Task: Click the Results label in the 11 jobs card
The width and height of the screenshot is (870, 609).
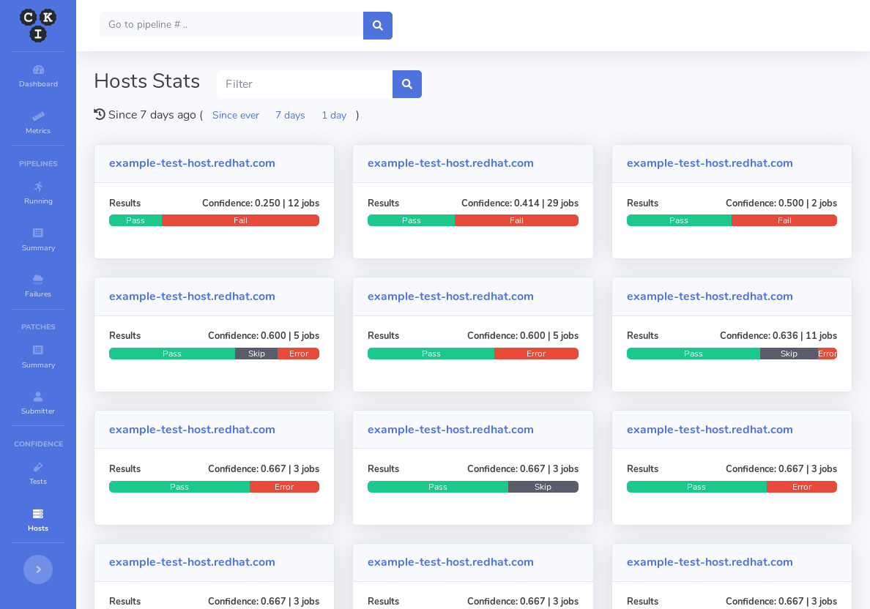Action: [x=642, y=335]
